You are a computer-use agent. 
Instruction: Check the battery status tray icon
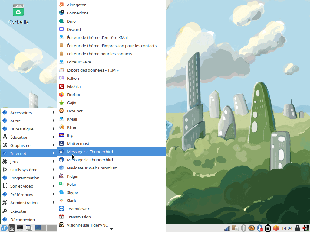(x=268, y=228)
